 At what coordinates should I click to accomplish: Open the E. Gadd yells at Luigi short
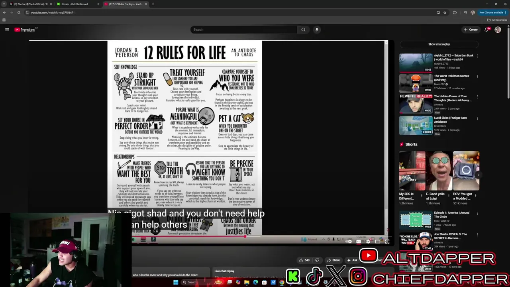pos(439,171)
